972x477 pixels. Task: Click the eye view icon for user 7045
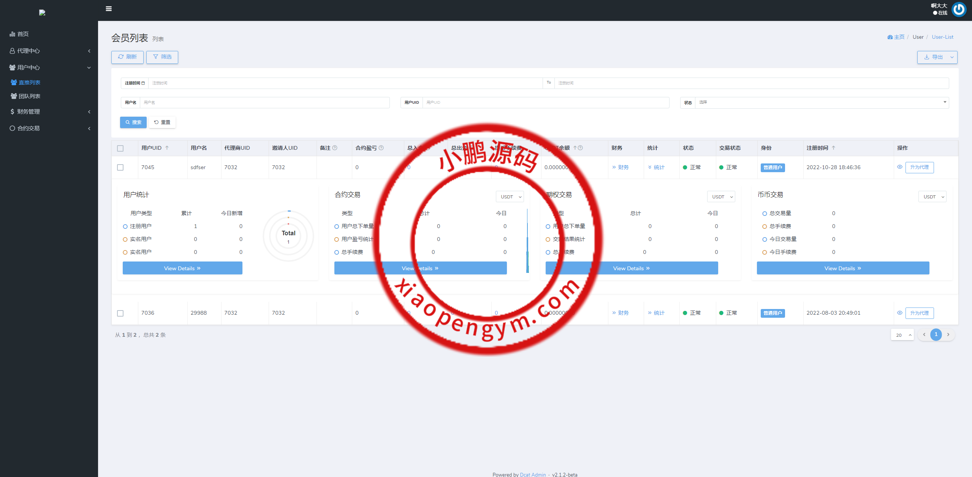[900, 167]
